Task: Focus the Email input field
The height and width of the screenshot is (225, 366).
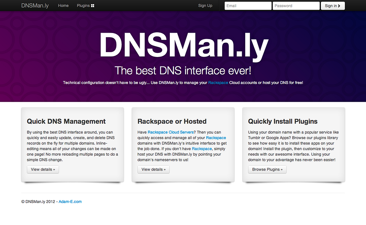Action: pos(248,6)
